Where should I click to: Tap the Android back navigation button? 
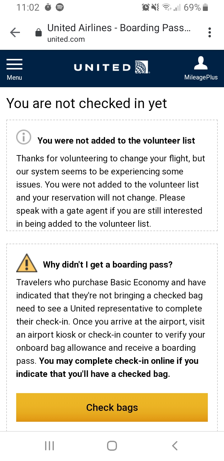pos(175,445)
